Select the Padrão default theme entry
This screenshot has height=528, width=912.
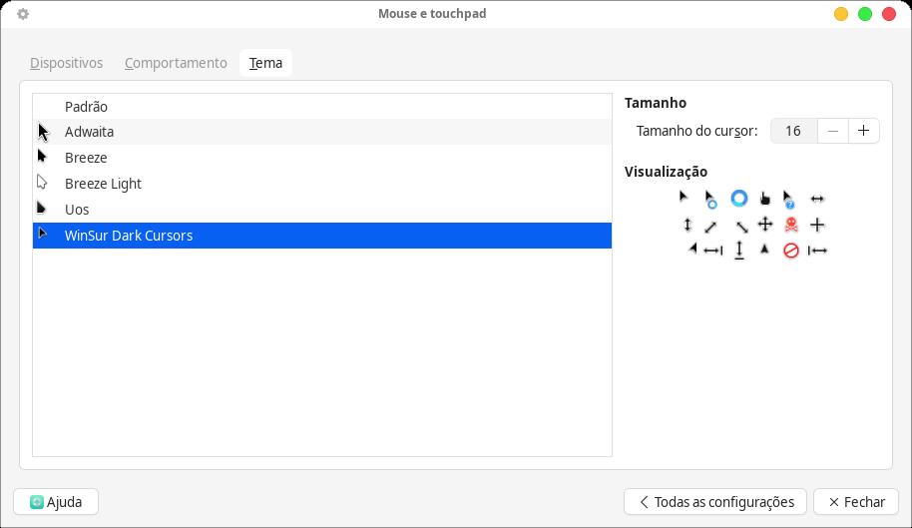(x=86, y=107)
